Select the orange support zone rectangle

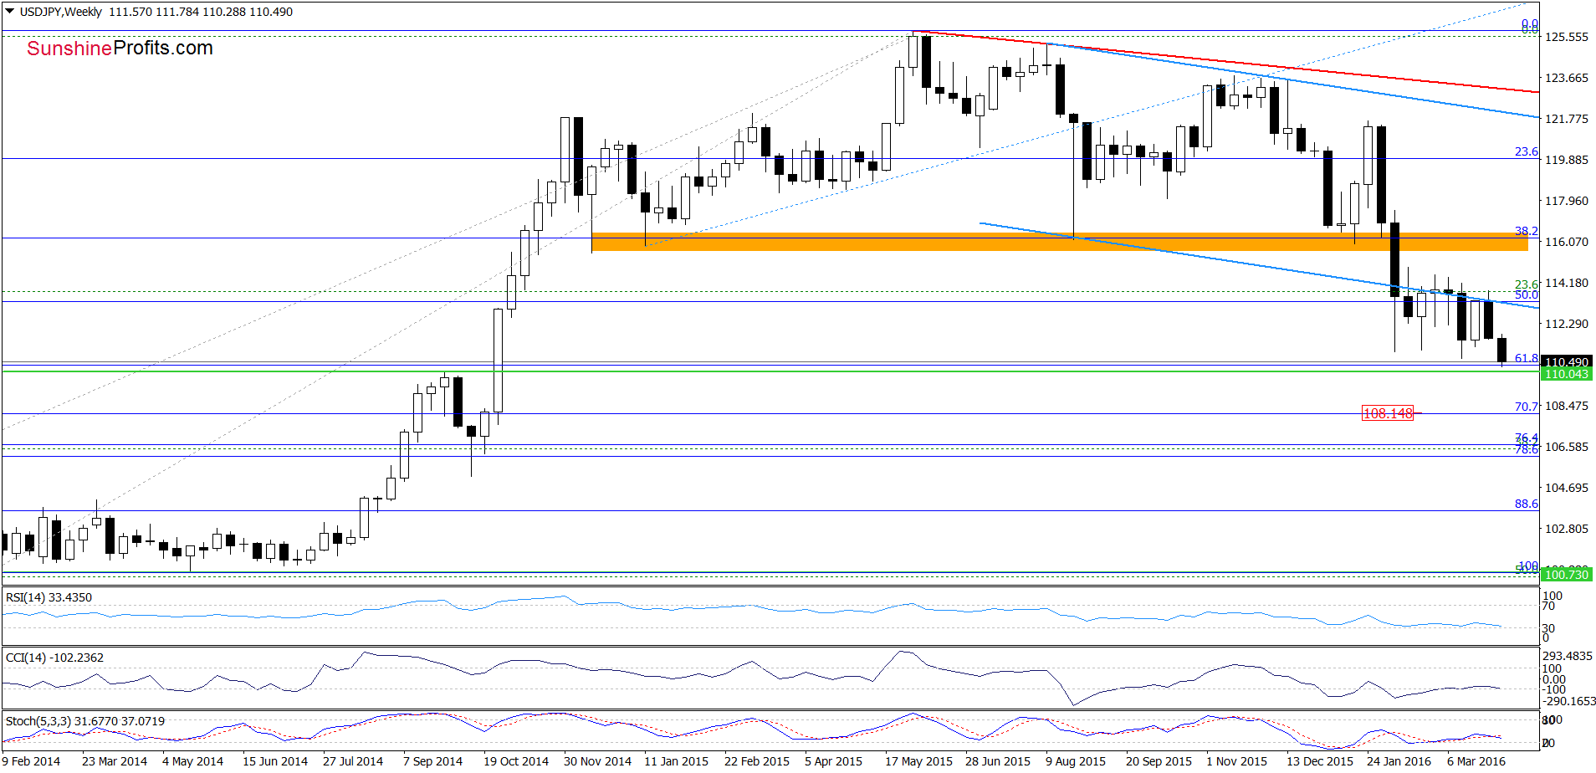(1059, 242)
